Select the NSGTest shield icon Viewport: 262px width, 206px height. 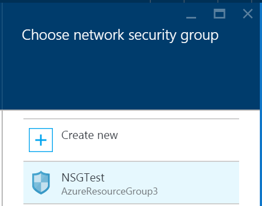pos(41,183)
